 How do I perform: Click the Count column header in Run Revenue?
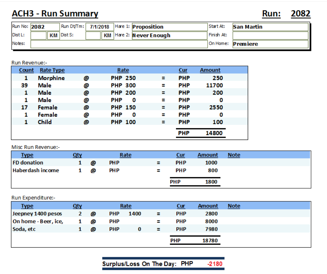[x=26, y=70]
